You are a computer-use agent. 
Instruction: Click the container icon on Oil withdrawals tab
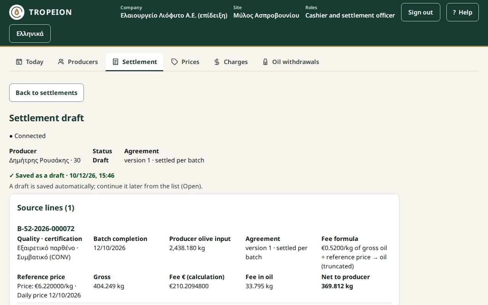click(265, 62)
